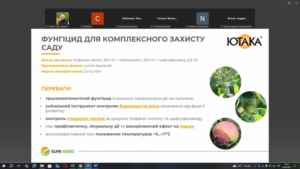Image resolution: width=300 pixels, height=169 pixels.
Task: Follow the 'плодових гнилей' link
Action: pos(86,119)
